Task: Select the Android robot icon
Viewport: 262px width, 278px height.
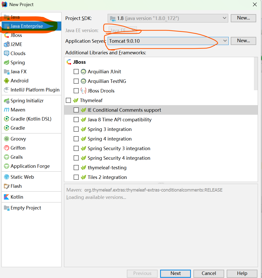Action: 7,81
